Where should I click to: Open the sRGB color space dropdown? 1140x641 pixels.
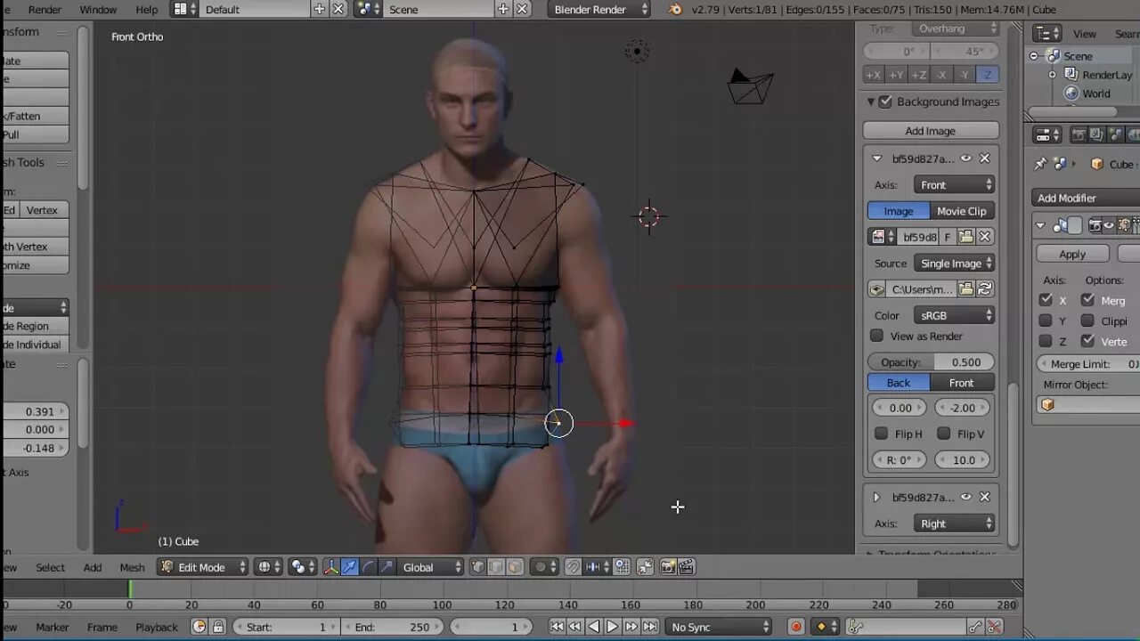point(954,315)
